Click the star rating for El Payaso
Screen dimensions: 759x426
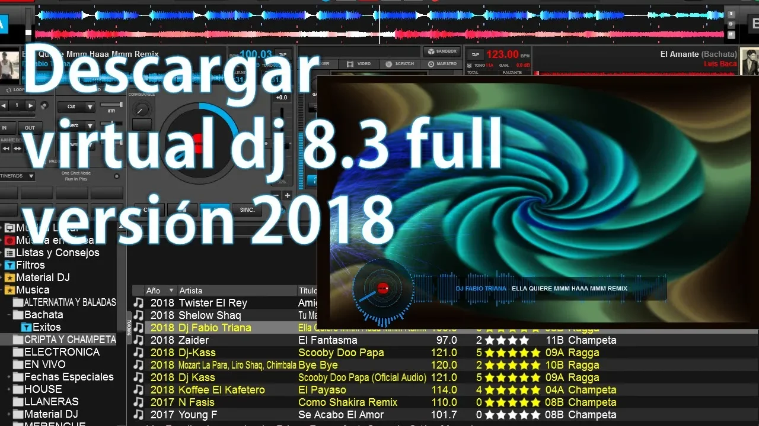click(x=512, y=390)
